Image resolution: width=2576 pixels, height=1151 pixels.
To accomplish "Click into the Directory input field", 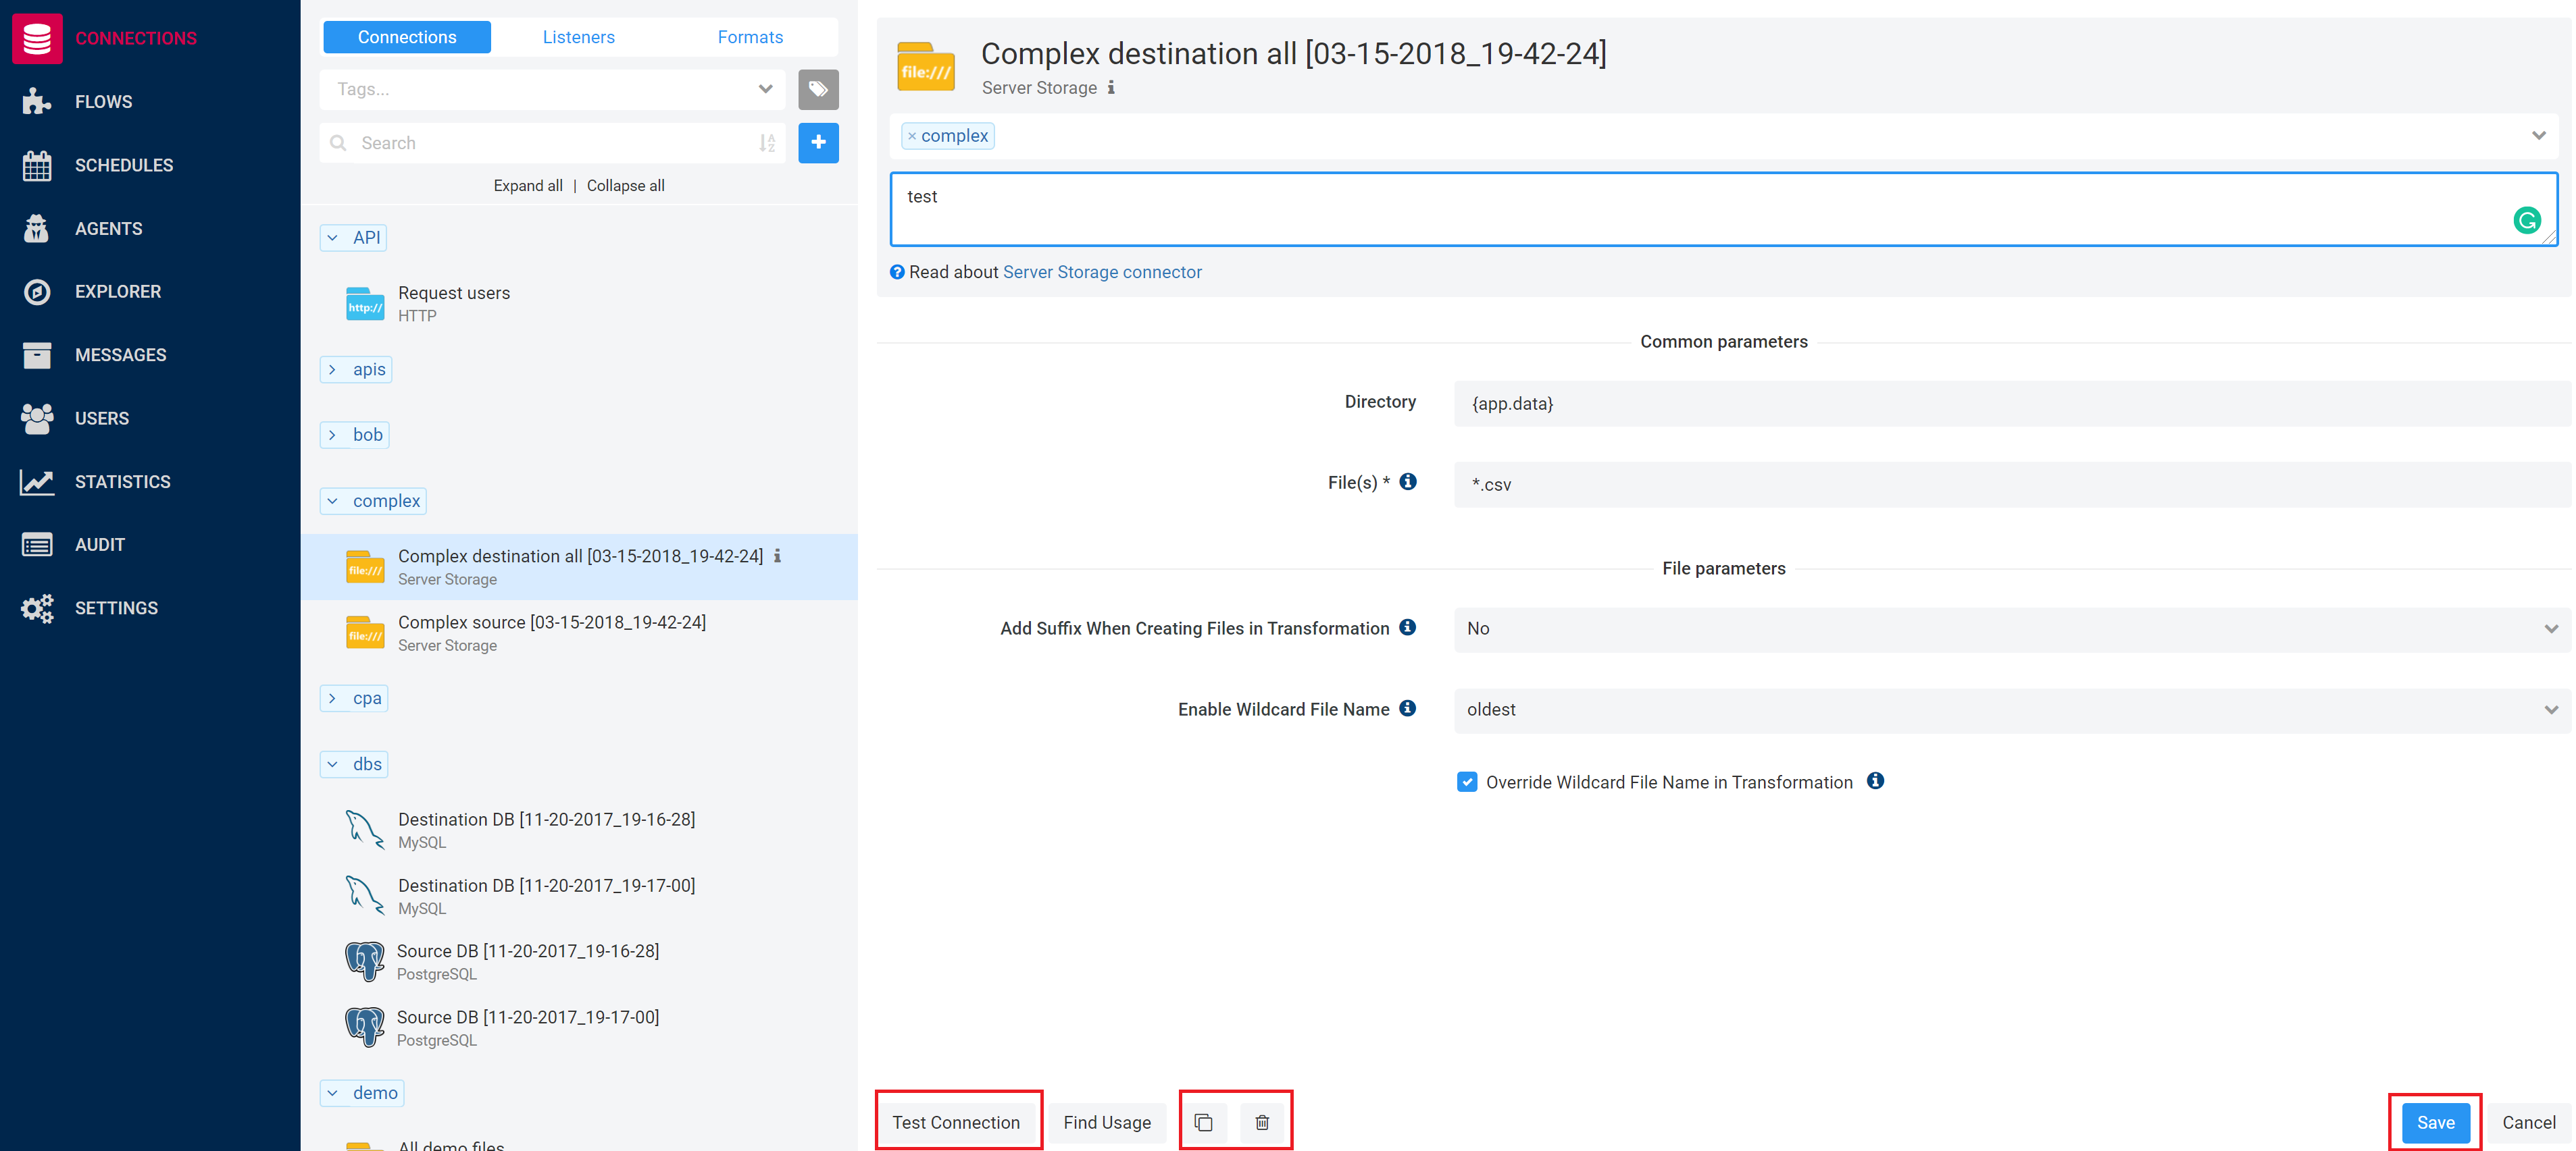I will (x=2011, y=404).
